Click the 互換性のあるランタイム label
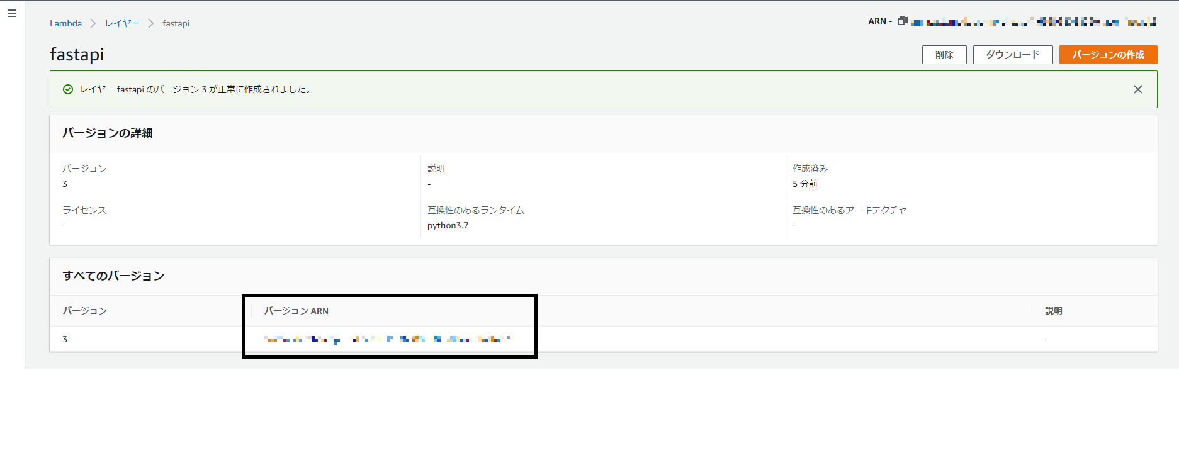1179x453 pixels. (x=476, y=210)
